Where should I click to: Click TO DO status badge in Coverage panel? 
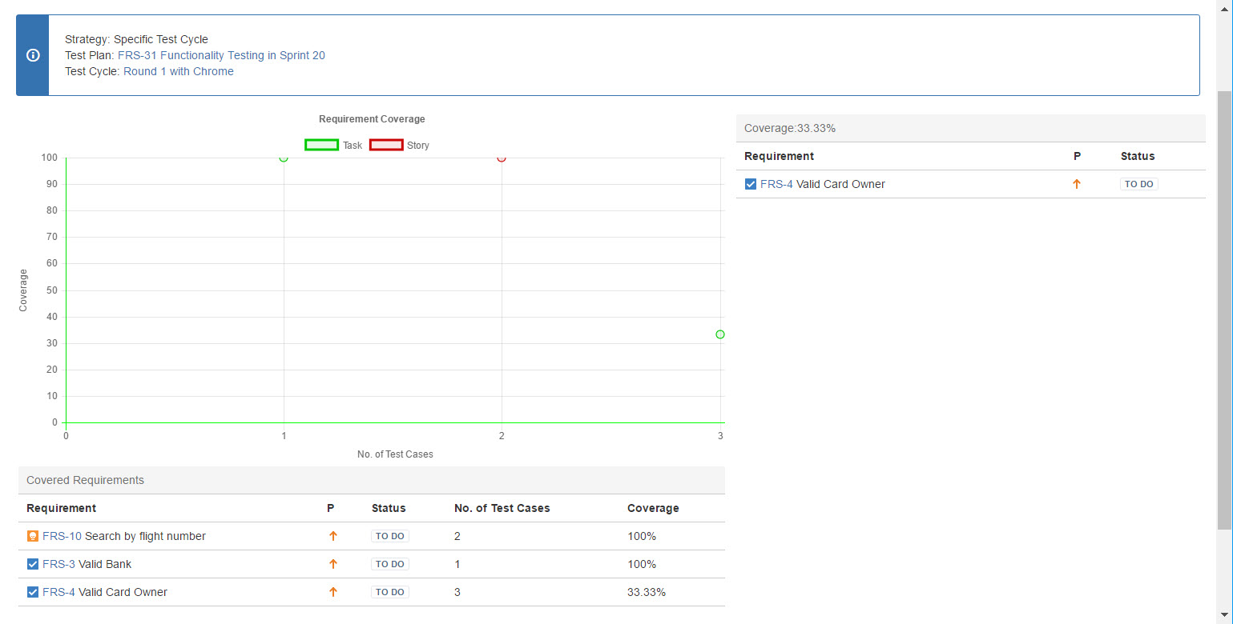tap(1138, 184)
